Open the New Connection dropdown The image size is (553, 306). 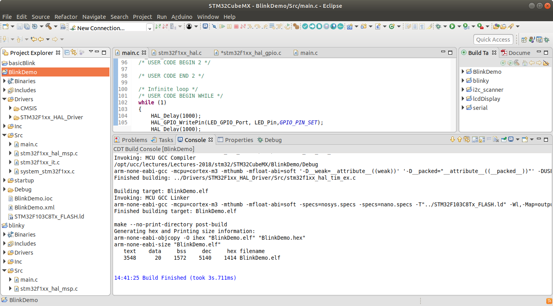[150, 28]
